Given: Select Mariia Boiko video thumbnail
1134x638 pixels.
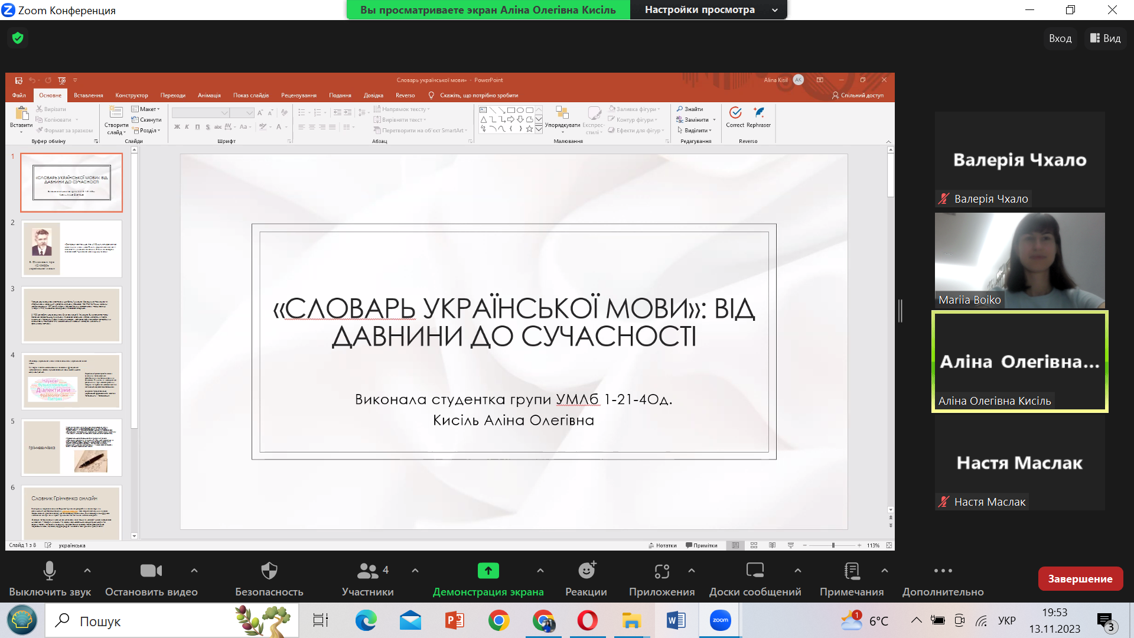Looking at the screenshot, I should [1019, 260].
